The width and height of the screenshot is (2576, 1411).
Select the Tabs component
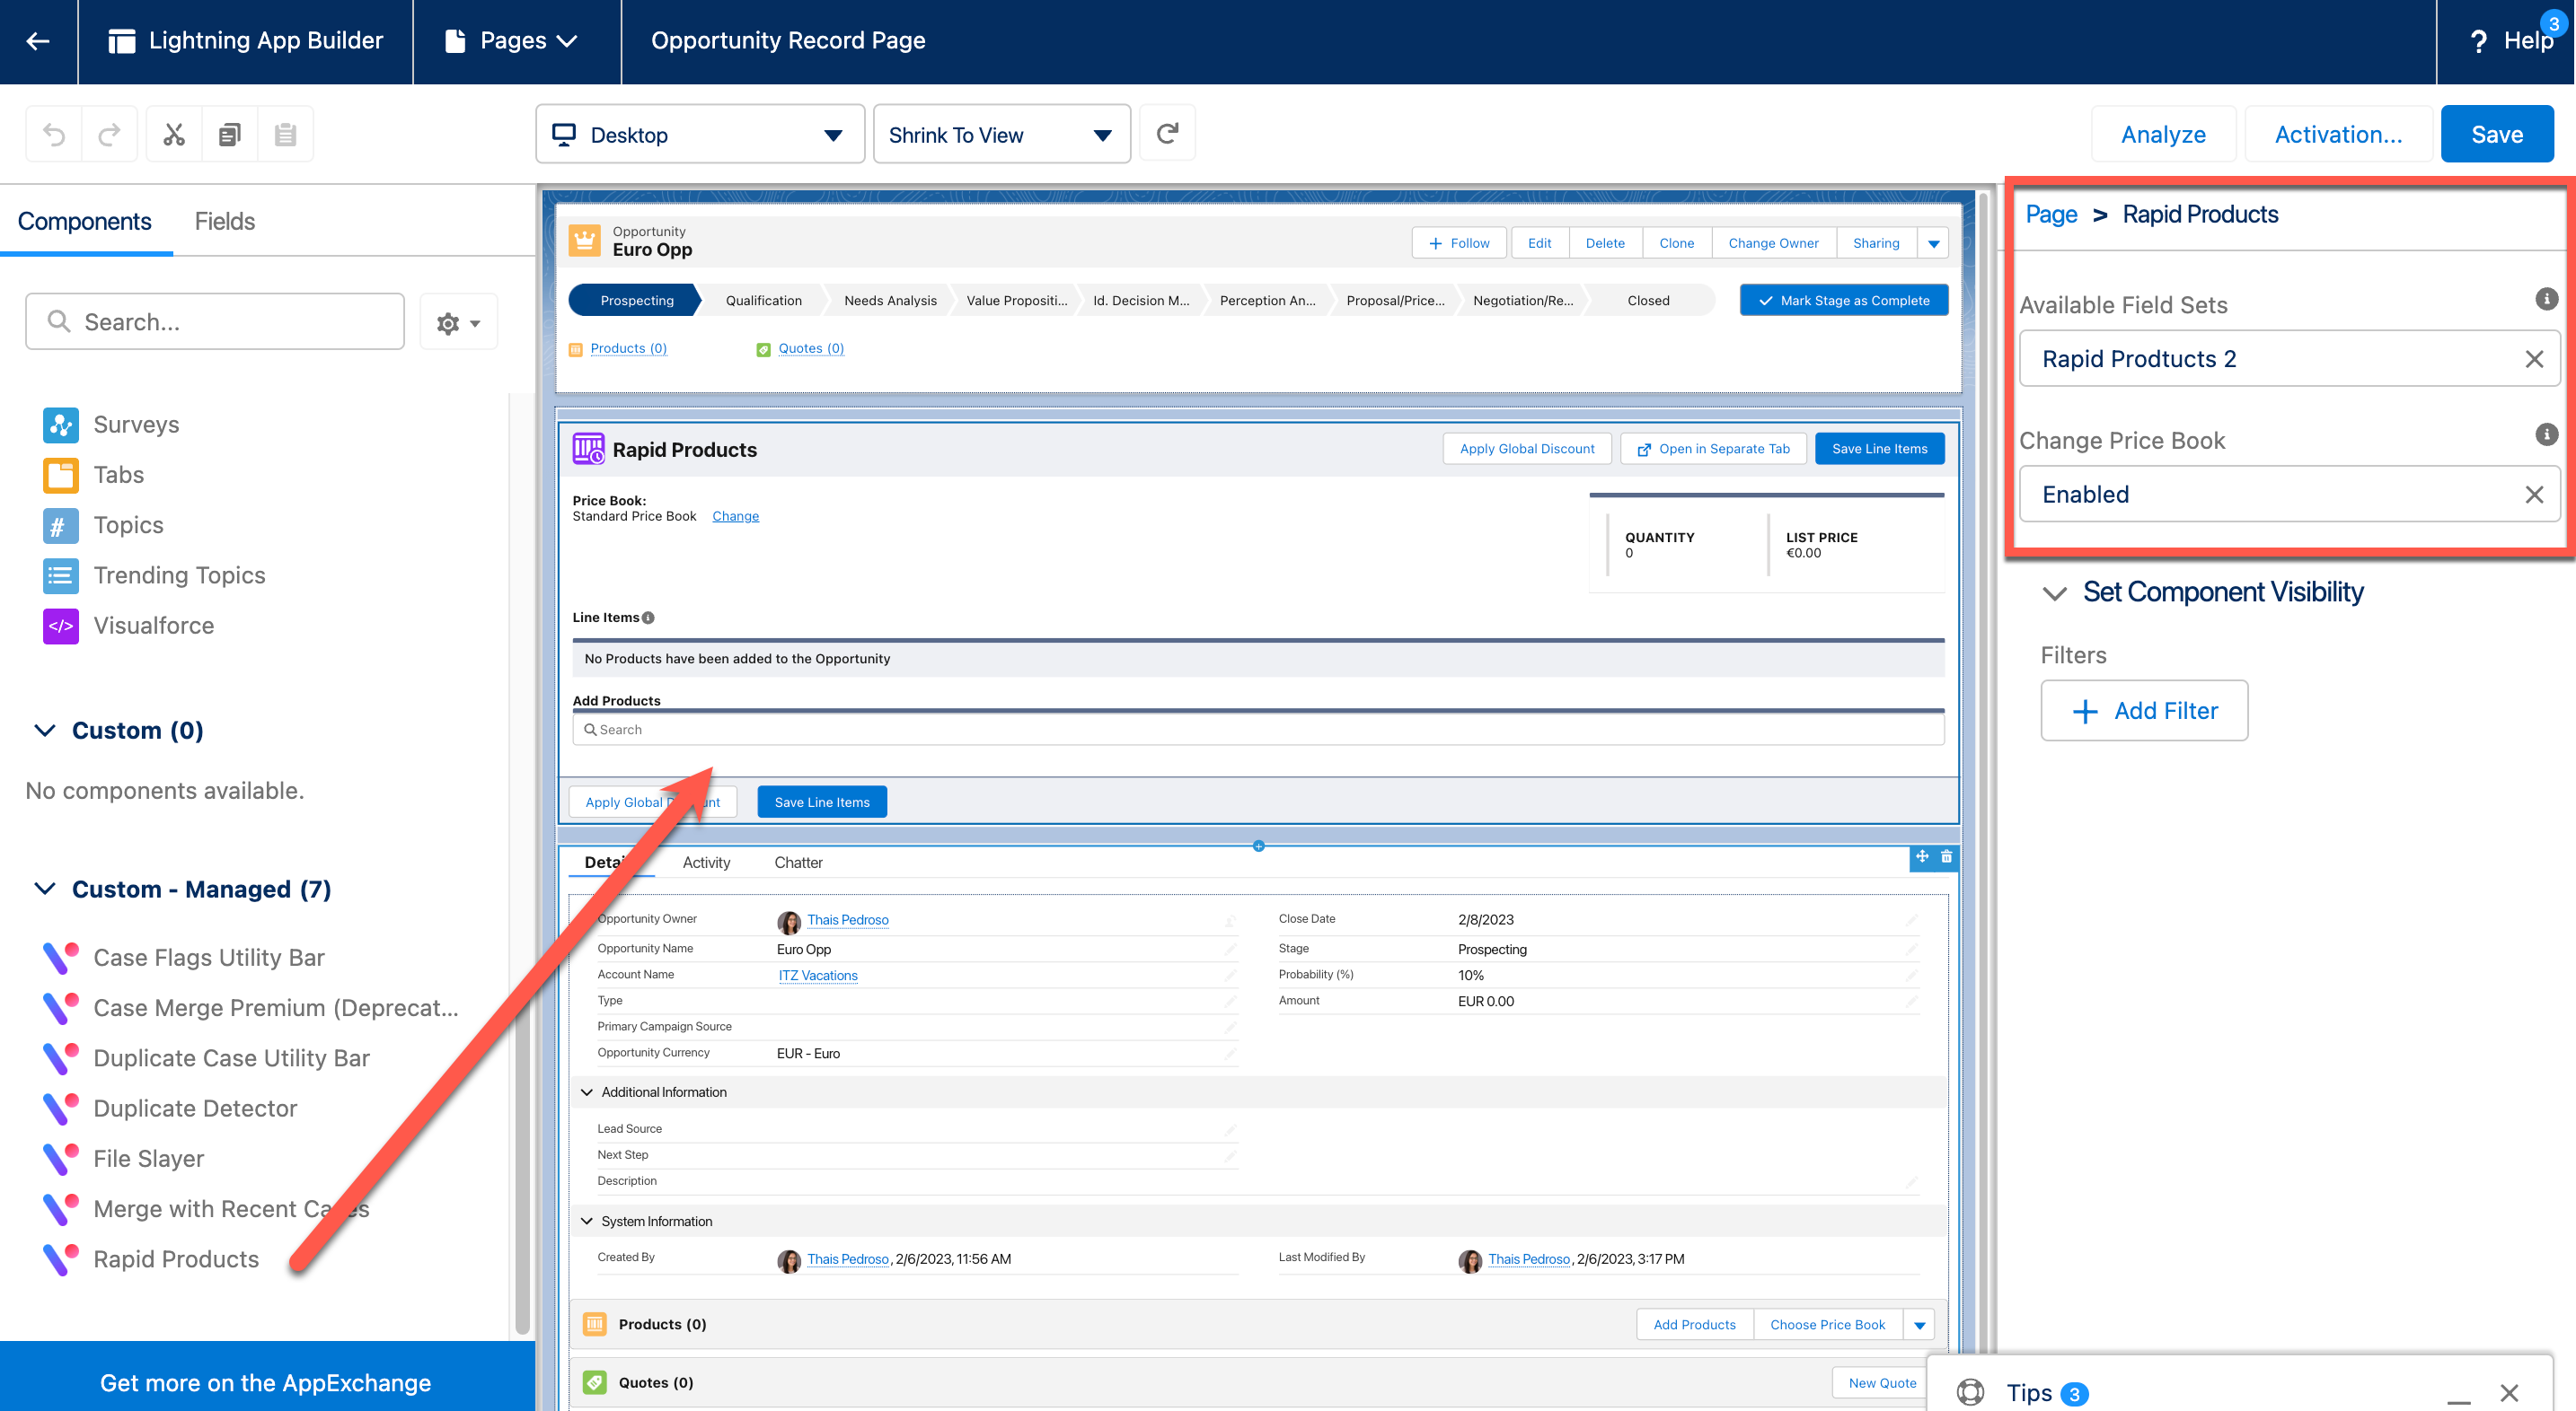[x=94, y=475]
